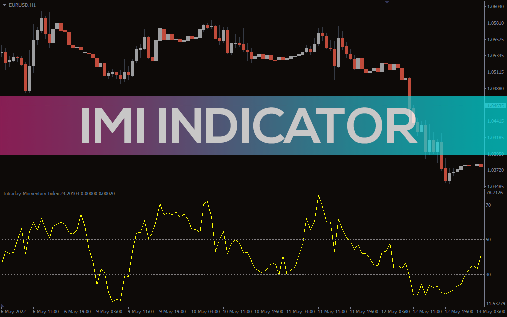Click the 78.7126 indicator scale maximum

(x=495, y=193)
